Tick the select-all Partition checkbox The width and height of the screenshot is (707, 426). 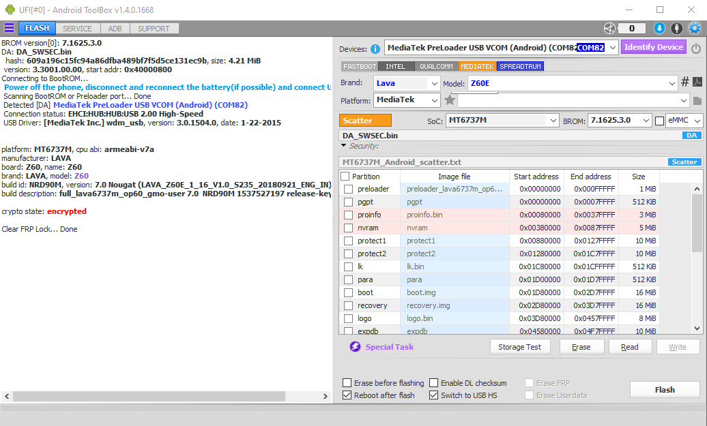point(345,177)
